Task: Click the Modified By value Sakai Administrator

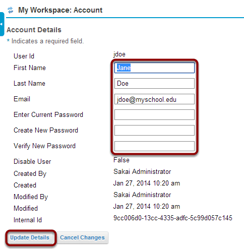Action: click(142, 195)
